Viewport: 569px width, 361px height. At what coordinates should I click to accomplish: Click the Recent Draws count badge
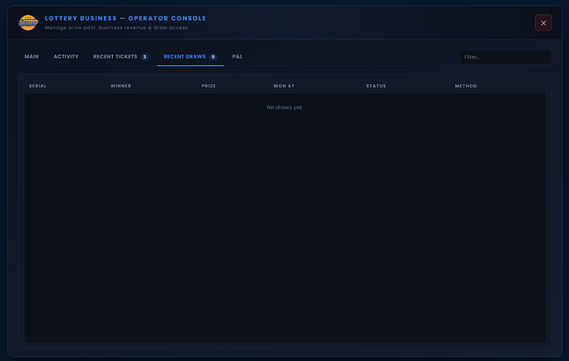[x=213, y=57]
